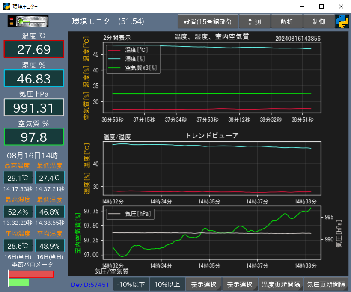Screen dimensions: 351x292
Task: Open the 制御 tab
Action: [319, 21]
